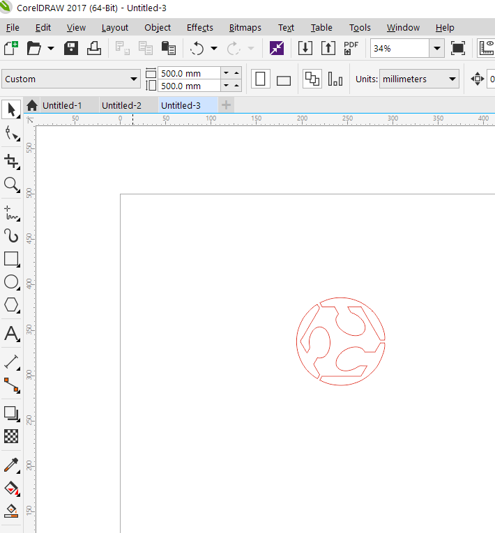
Task: Select the Parallel Dimension tool
Action: point(12,362)
